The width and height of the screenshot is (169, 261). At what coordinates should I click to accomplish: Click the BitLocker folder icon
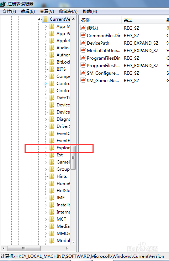[52, 62]
